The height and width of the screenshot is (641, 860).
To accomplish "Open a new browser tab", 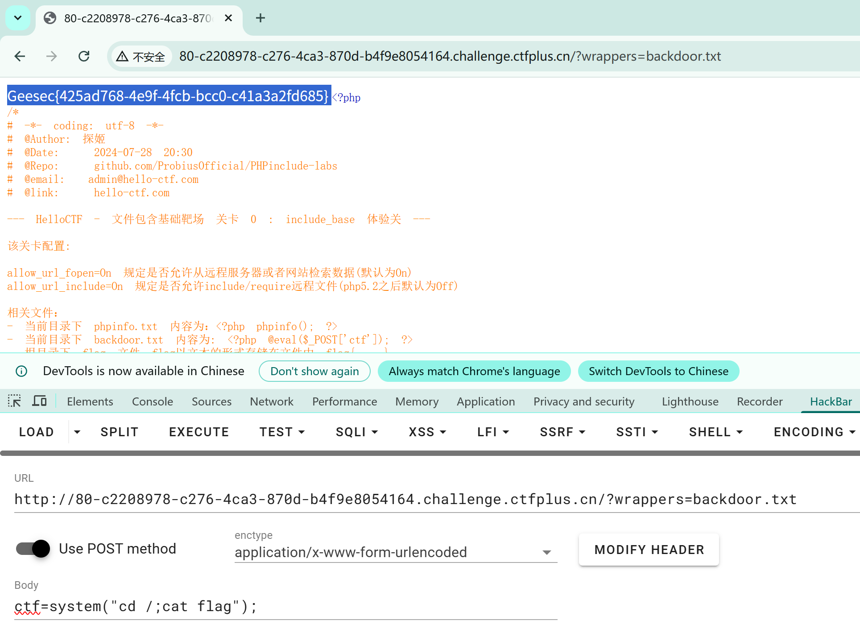I will 260,18.
